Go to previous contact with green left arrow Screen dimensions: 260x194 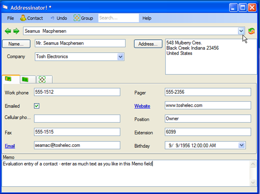pos(7,31)
